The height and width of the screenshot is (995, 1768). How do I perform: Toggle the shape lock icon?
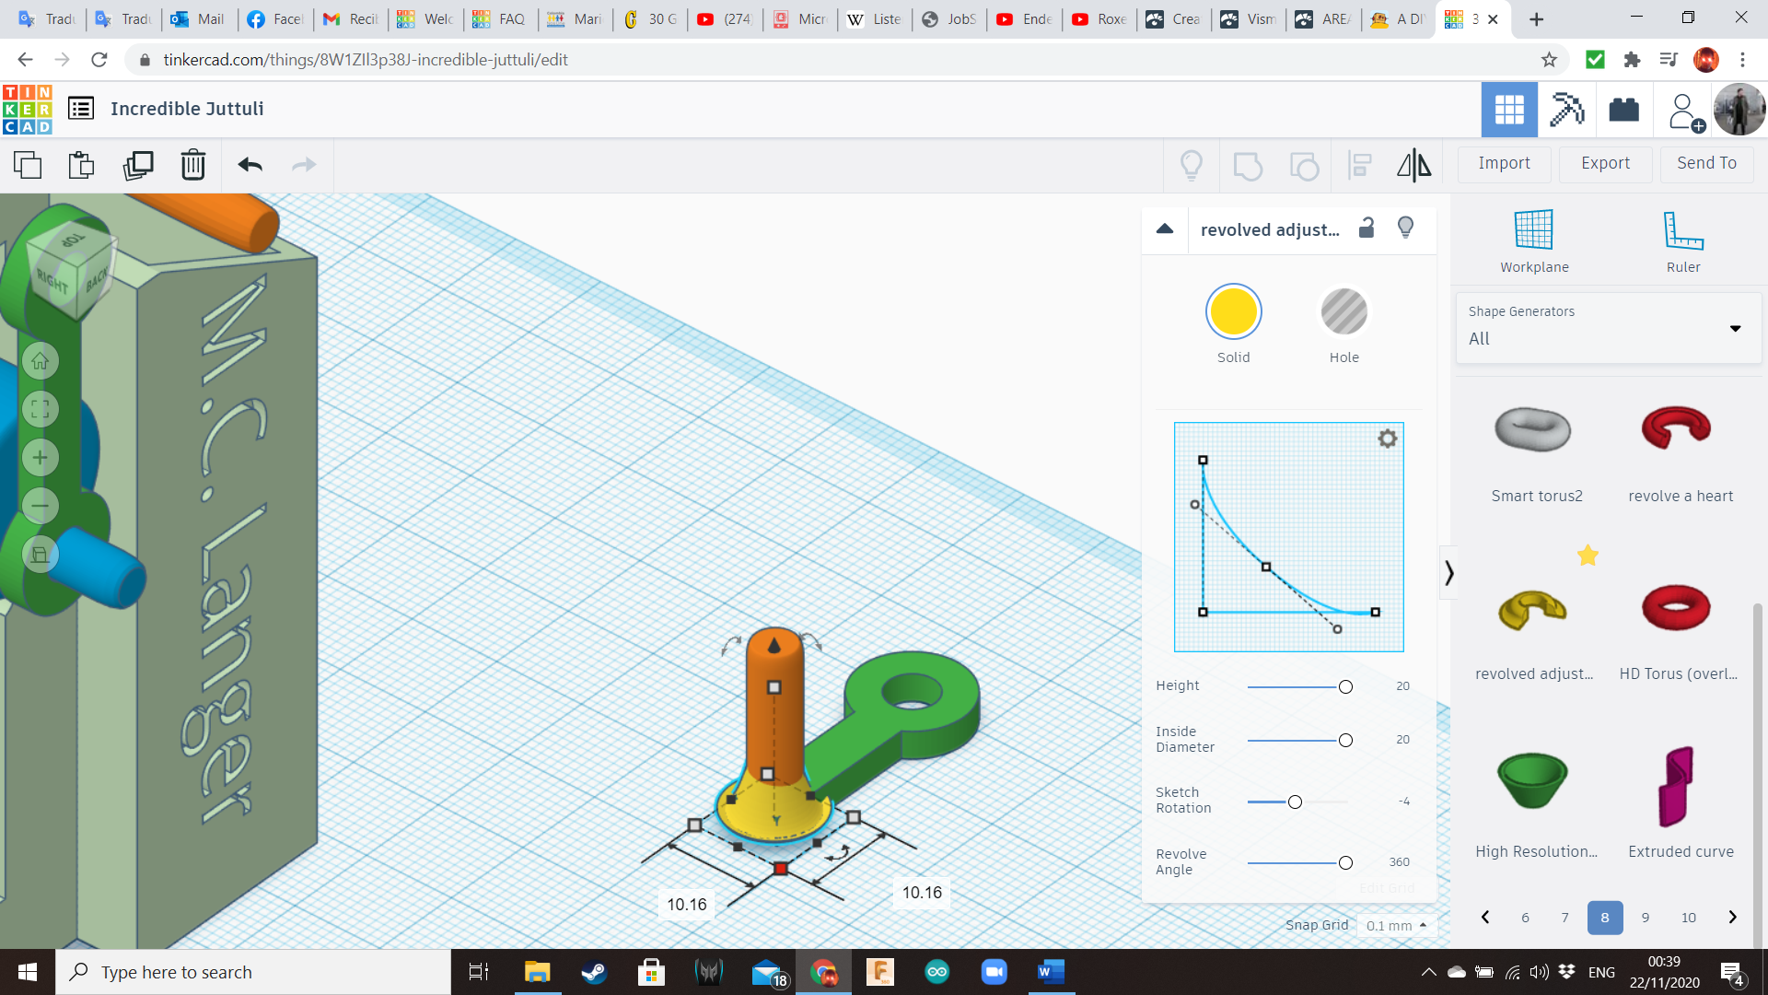pyautogui.click(x=1367, y=228)
